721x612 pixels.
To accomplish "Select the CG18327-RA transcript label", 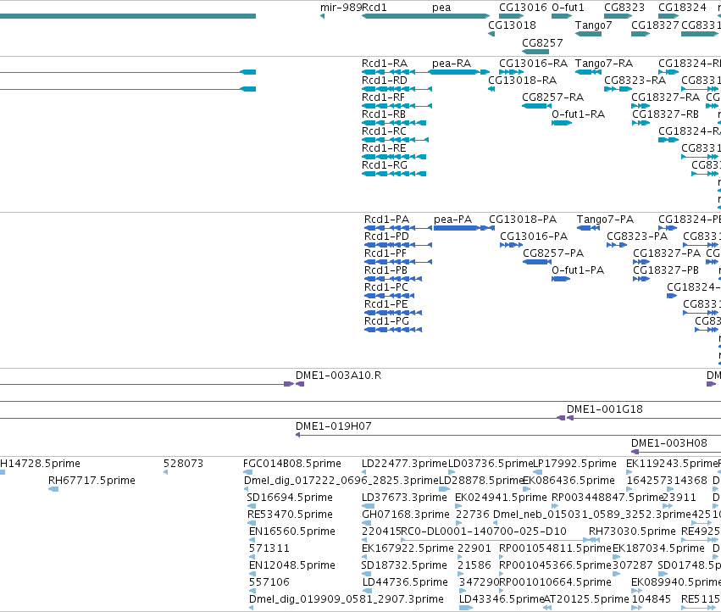I will (665, 97).
